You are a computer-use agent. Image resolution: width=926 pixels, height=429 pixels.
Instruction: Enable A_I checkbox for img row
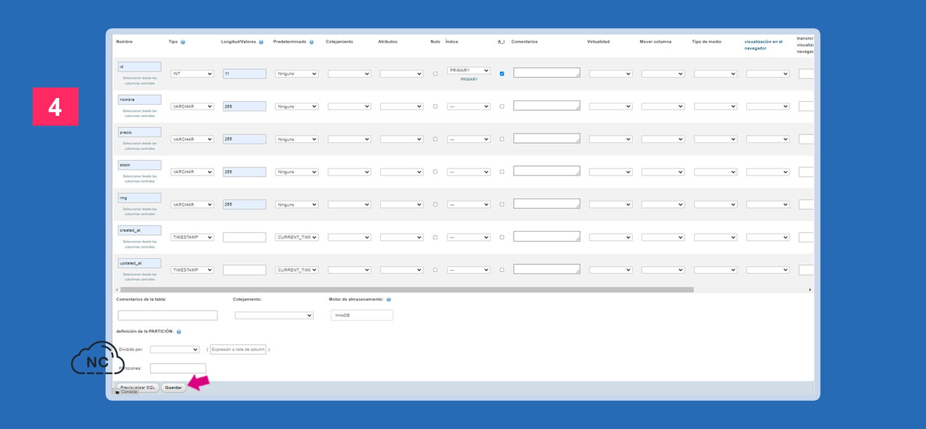[502, 204]
